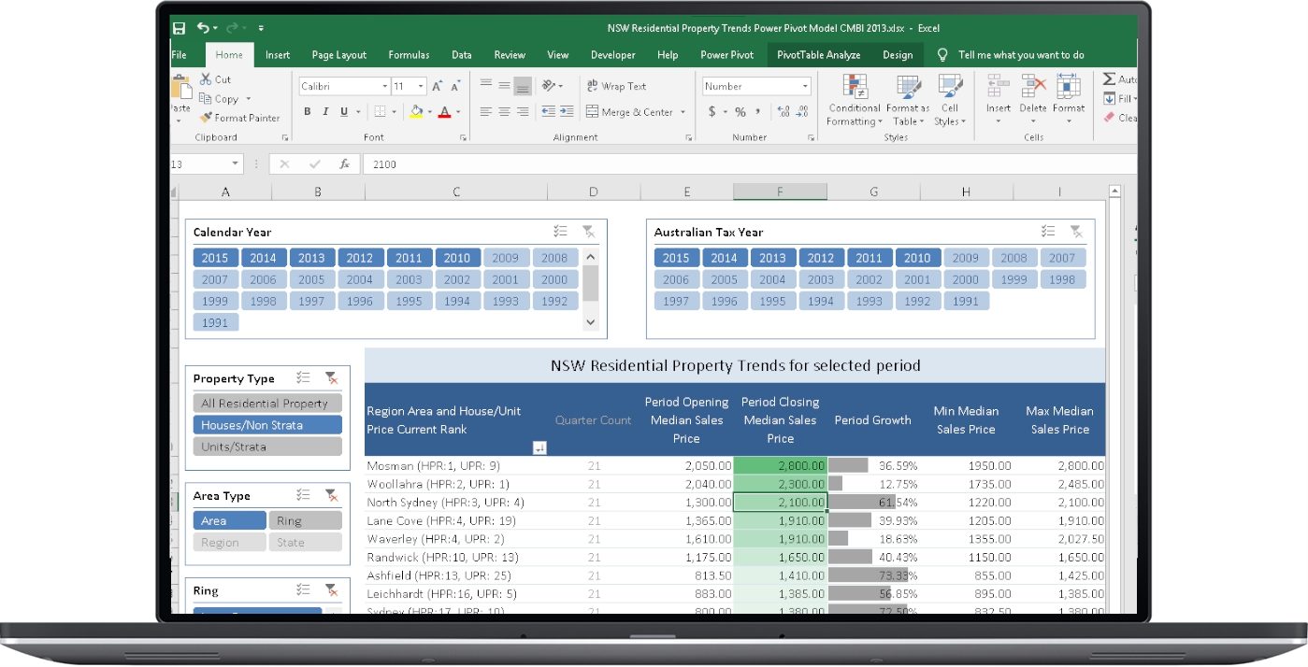Click the Increase Font Size icon
The image size is (1308, 667).
[x=438, y=86]
